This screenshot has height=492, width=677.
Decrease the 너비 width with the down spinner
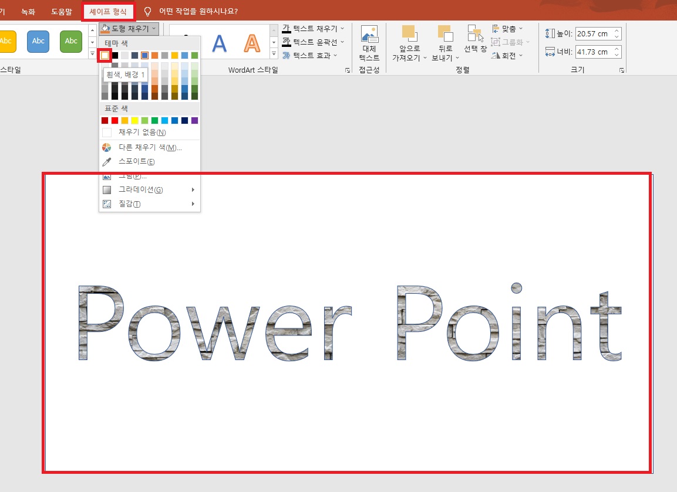[x=617, y=55]
